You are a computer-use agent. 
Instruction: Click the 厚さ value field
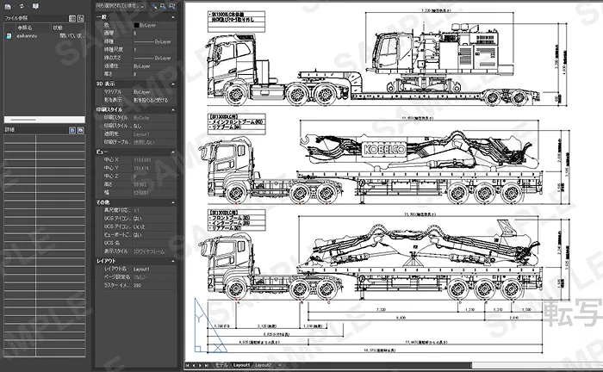coord(154,74)
